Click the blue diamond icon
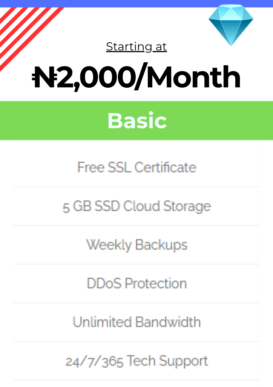This screenshot has height=387, width=273. [231, 25]
